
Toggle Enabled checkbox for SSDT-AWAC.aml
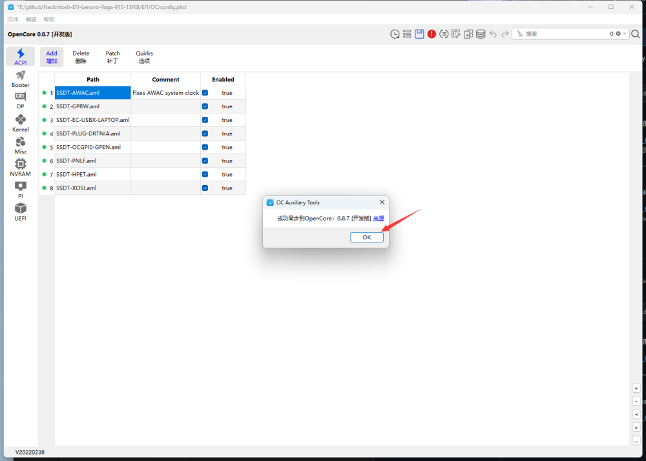[205, 93]
